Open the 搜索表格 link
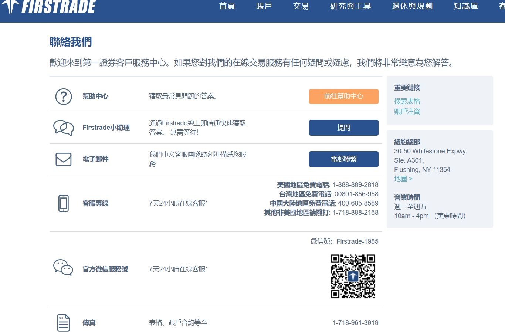This screenshot has height=332, width=505. pyautogui.click(x=407, y=101)
